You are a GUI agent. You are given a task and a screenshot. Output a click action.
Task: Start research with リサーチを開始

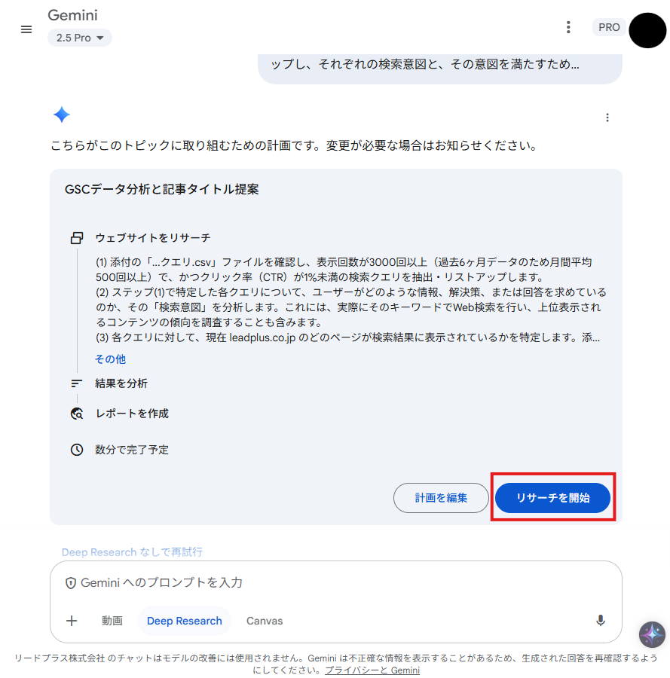pos(552,498)
